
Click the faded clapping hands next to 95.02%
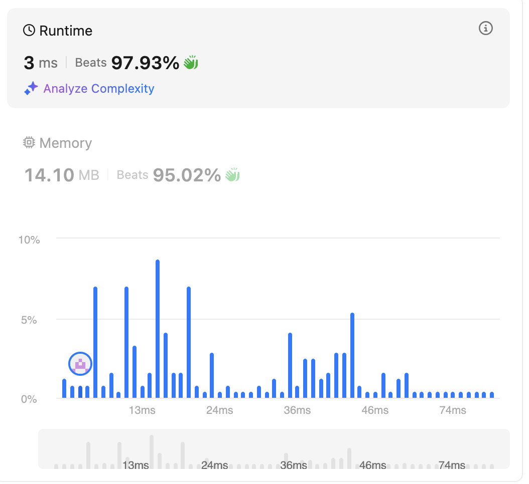coord(232,175)
